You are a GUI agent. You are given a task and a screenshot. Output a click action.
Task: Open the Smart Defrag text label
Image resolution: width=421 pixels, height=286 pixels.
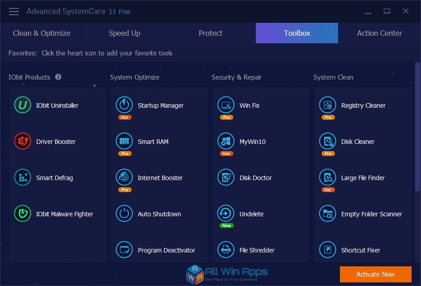pyautogui.click(x=55, y=178)
